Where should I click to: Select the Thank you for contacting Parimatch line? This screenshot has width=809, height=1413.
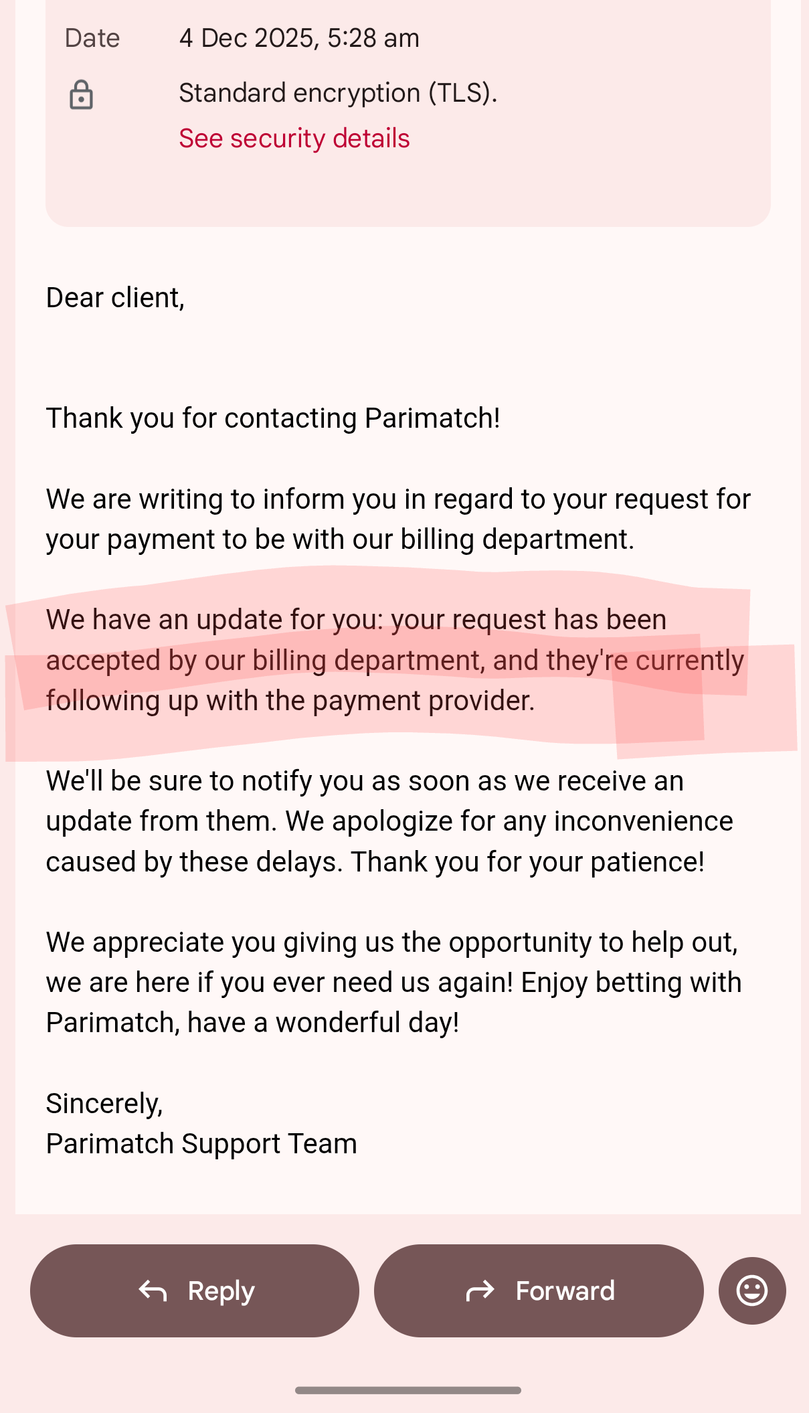(273, 418)
